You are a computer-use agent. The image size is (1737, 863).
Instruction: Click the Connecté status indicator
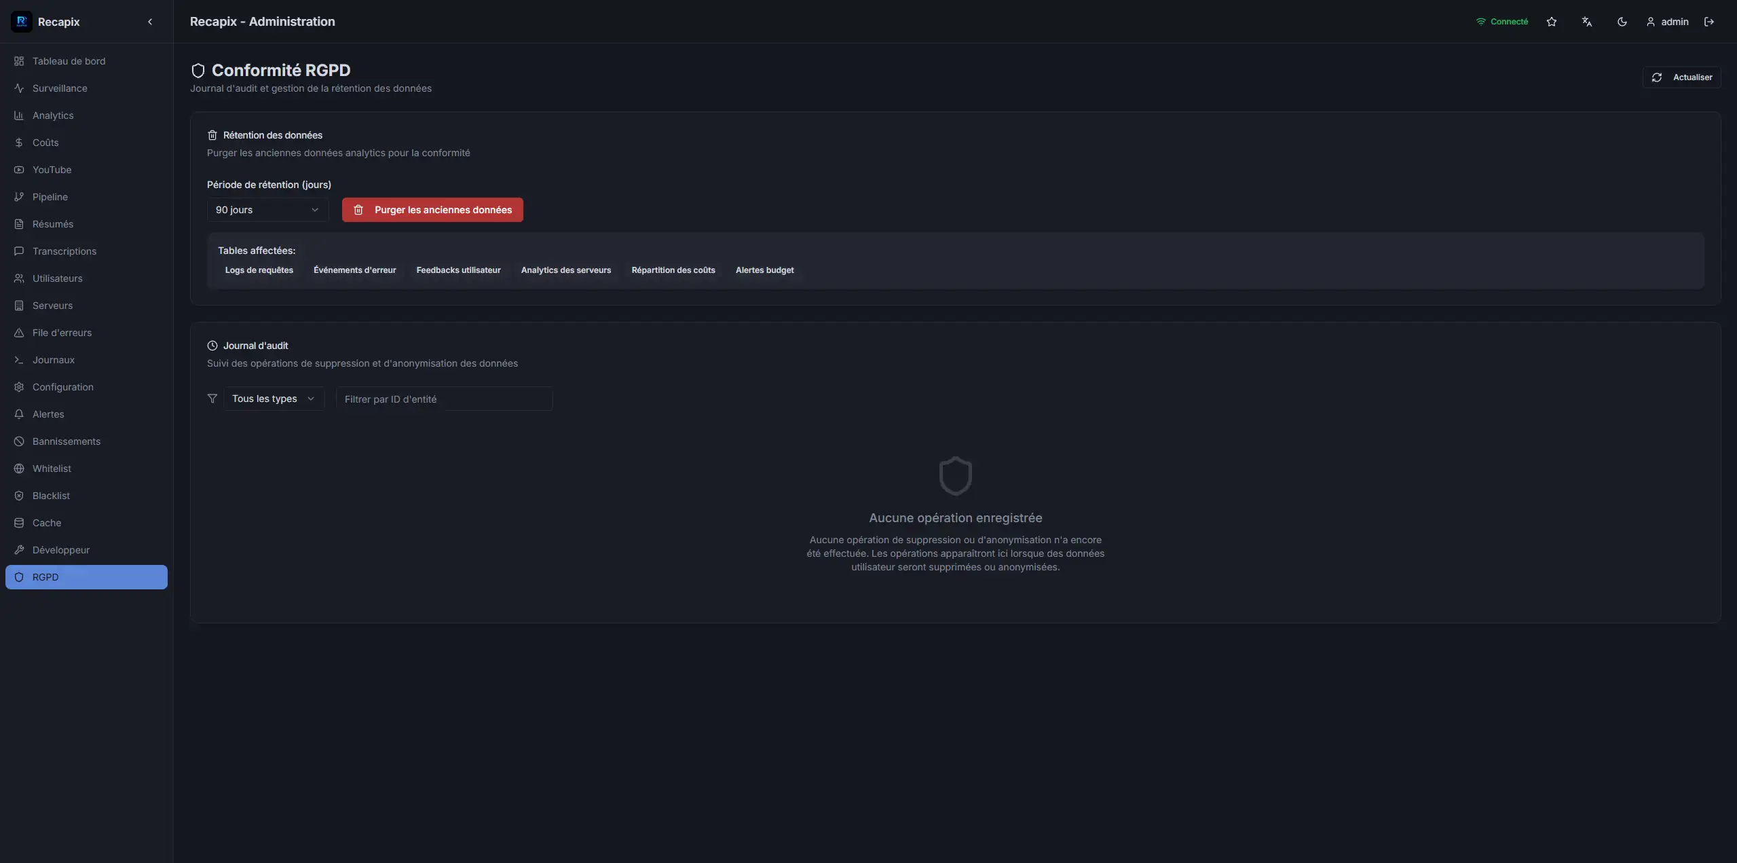click(1501, 22)
